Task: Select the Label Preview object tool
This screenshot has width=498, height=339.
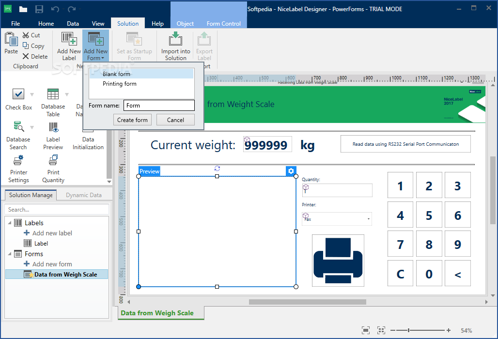Action: pos(53,136)
